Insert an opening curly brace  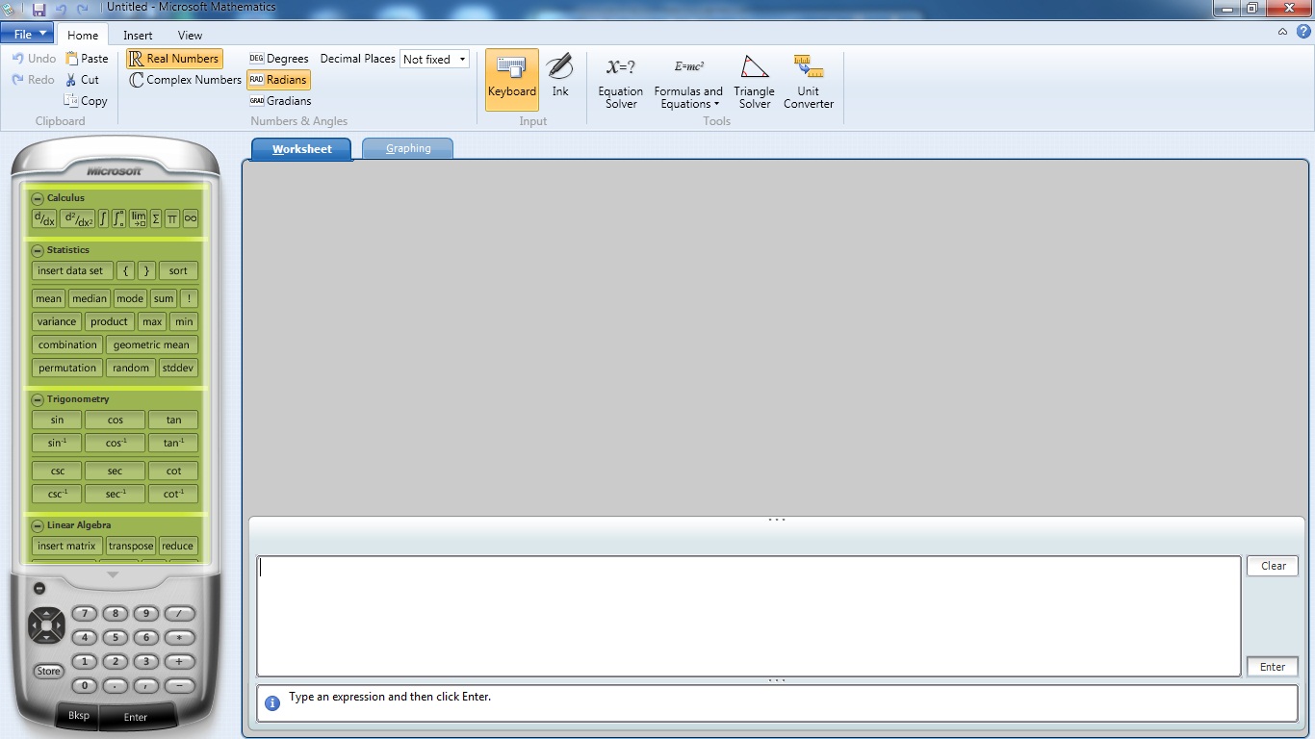coord(126,270)
